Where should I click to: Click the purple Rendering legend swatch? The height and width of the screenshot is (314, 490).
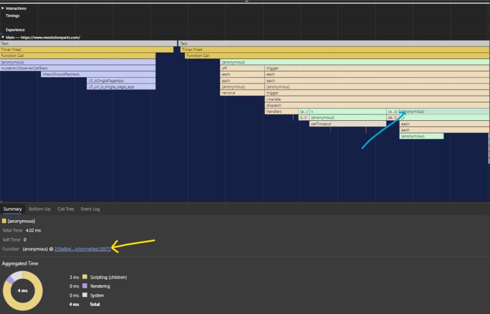click(x=85, y=286)
